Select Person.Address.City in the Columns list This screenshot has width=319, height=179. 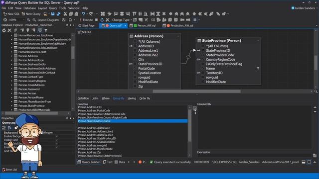coord(133,107)
